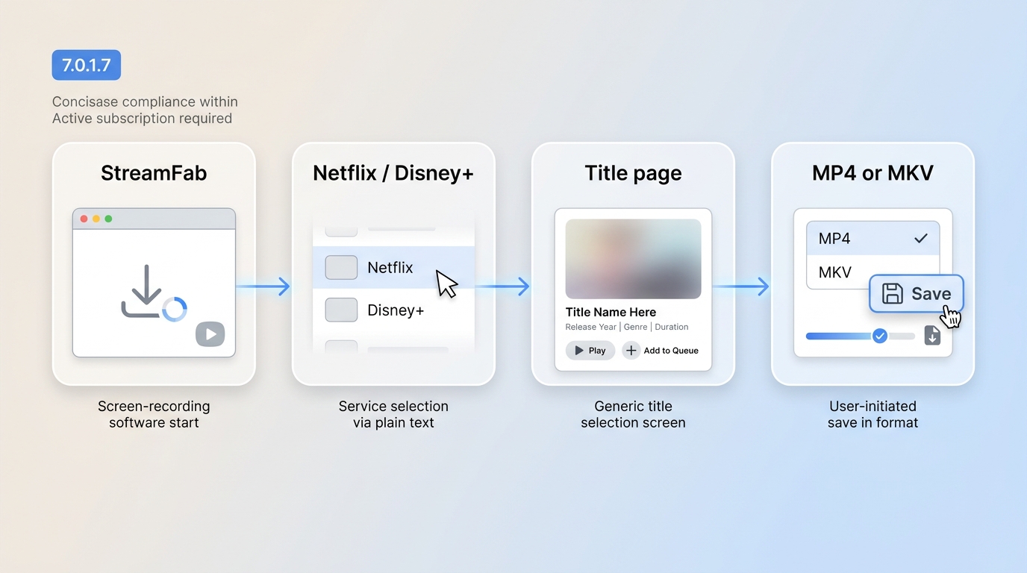This screenshot has width=1027, height=573.
Task: Click the filled blue part of progress bar
Action: point(840,336)
